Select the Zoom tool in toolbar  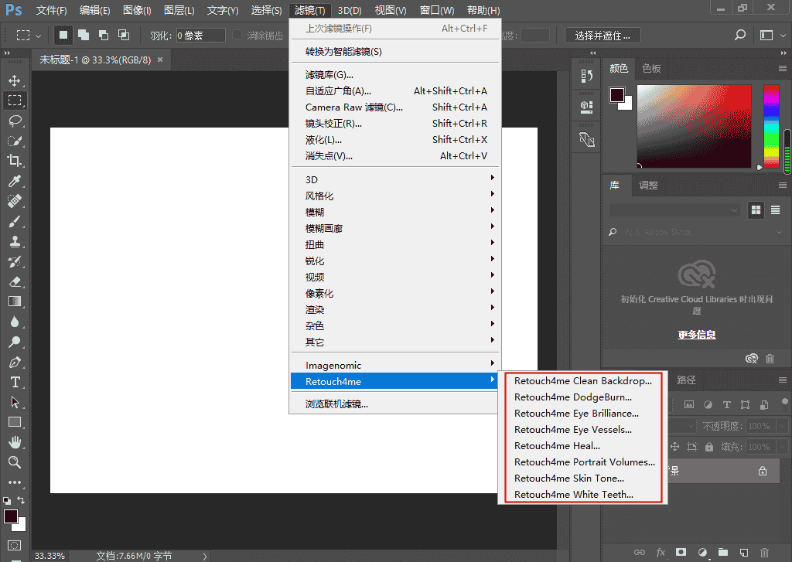pyautogui.click(x=15, y=462)
